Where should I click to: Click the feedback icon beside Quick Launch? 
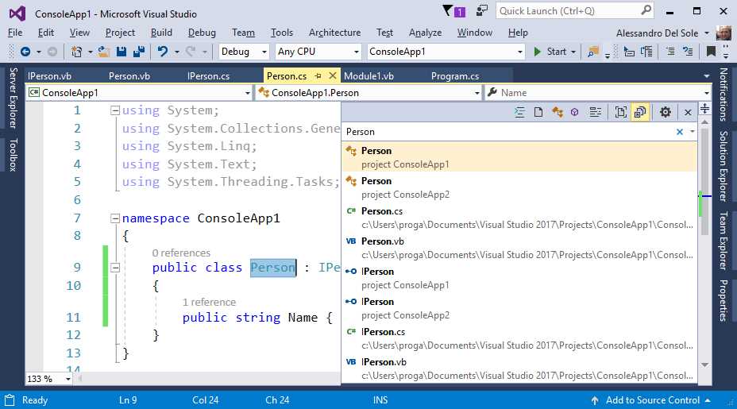[482, 11]
